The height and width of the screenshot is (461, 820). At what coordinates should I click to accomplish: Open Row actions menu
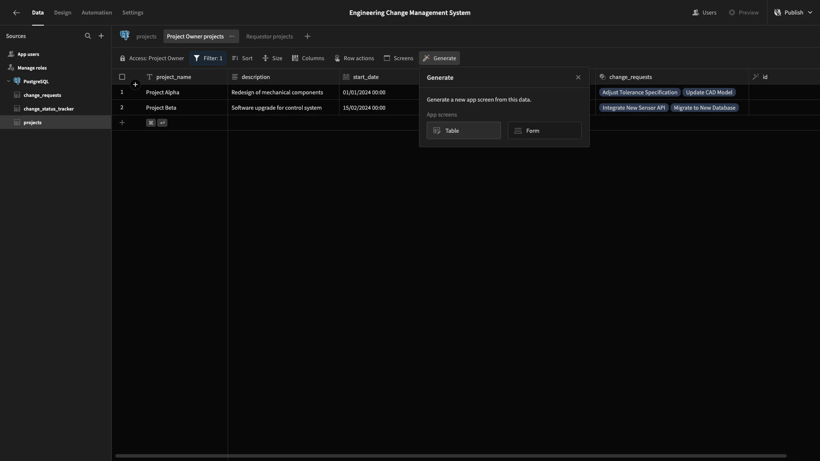(x=354, y=58)
